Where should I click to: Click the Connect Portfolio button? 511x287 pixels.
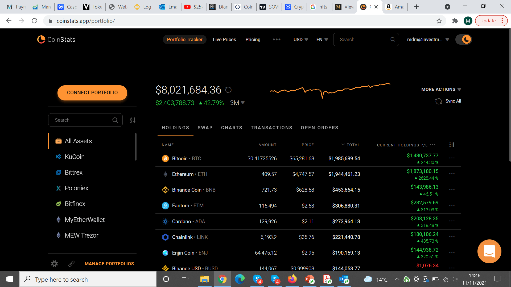click(92, 93)
